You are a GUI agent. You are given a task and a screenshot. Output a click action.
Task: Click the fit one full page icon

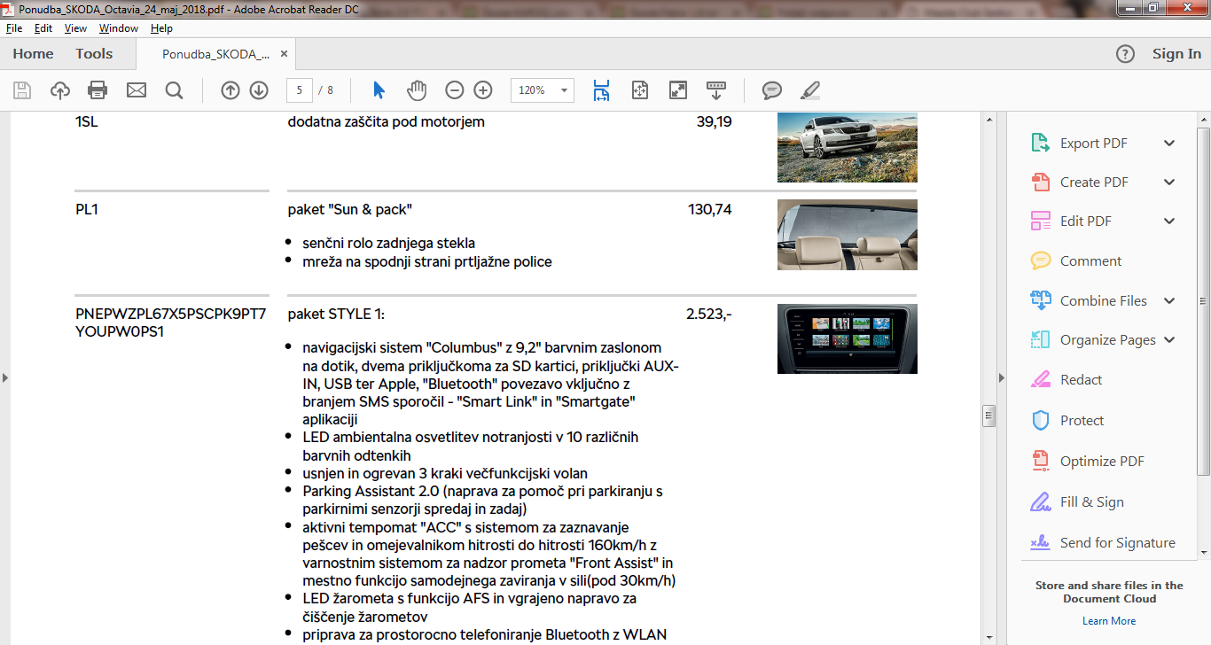click(640, 90)
